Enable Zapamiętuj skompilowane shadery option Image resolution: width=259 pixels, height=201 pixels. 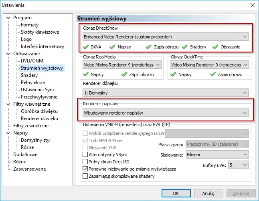pyautogui.click(x=85, y=176)
